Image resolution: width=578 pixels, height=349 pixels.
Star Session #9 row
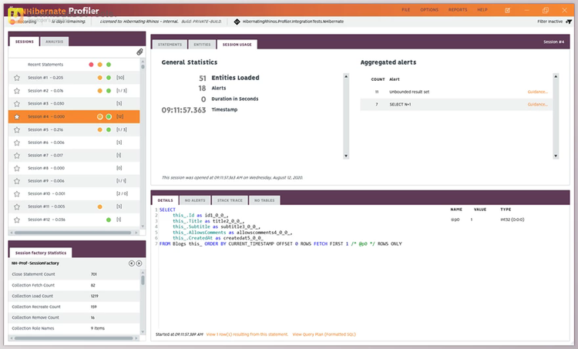pyautogui.click(x=17, y=181)
